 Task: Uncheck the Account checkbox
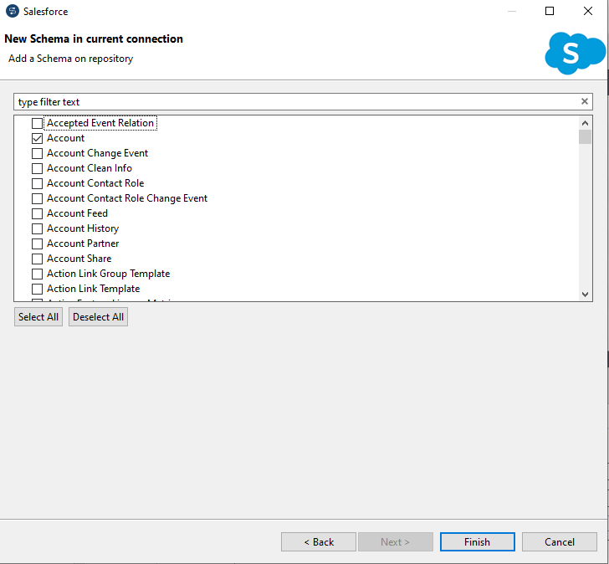[x=38, y=138]
